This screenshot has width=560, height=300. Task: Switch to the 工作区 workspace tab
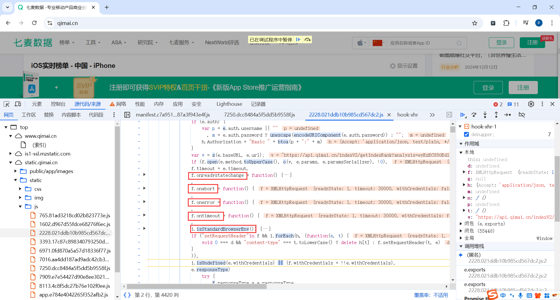pos(29,115)
